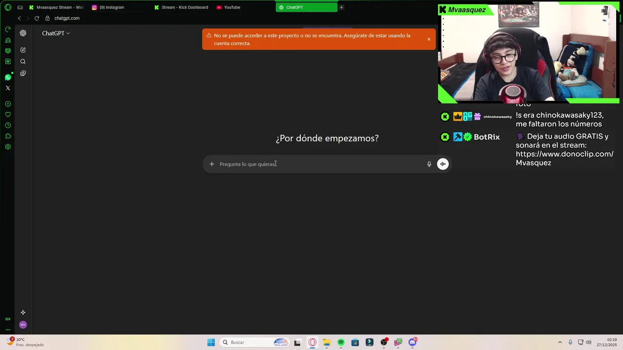Click the taskbar Buscar search box
Image resolution: width=623 pixels, height=350 pixels.
pyautogui.click(x=254, y=342)
